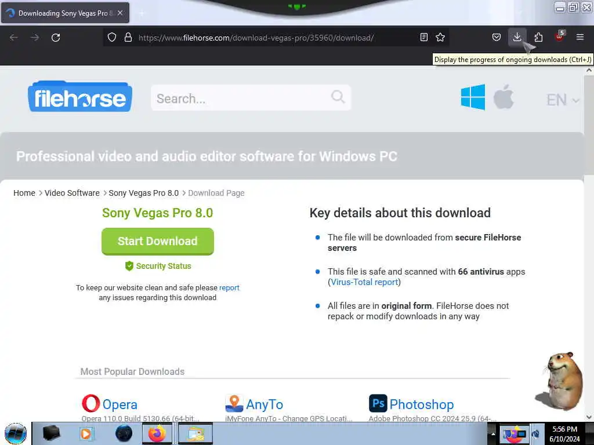Open the Opera download link
Image resolution: width=594 pixels, height=445 pixels.
point(119,404)
